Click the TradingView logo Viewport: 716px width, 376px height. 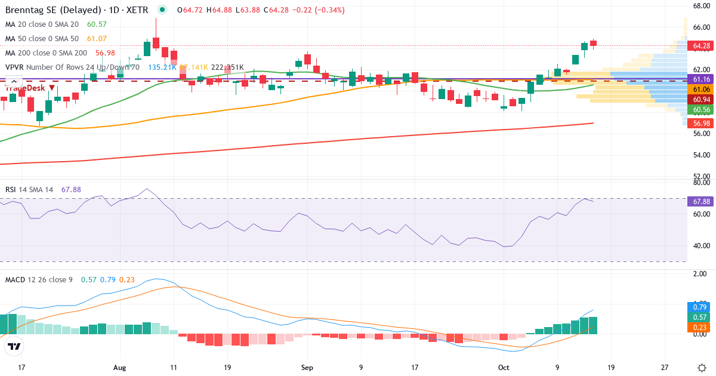click(x=14, y=347)
